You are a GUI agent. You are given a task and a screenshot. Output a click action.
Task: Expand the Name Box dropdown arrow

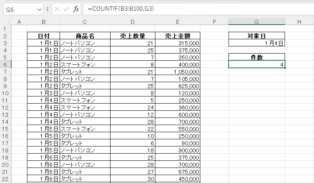(39, 10)
